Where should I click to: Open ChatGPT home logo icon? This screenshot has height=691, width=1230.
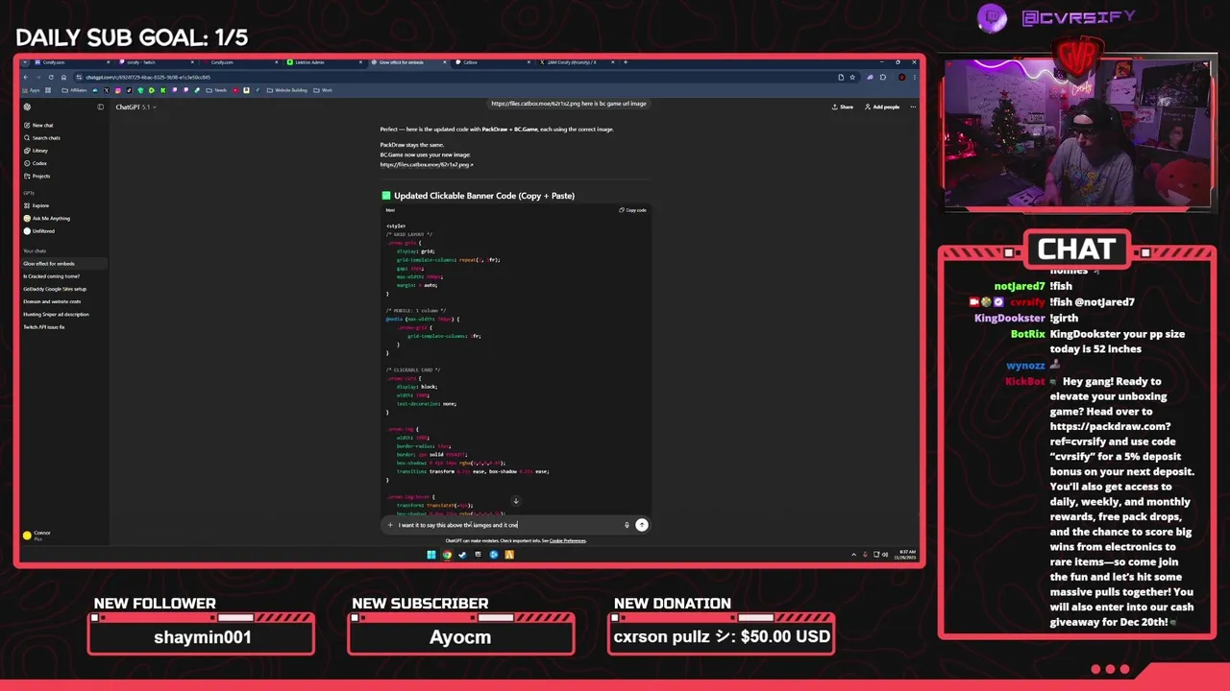point(27,107)
